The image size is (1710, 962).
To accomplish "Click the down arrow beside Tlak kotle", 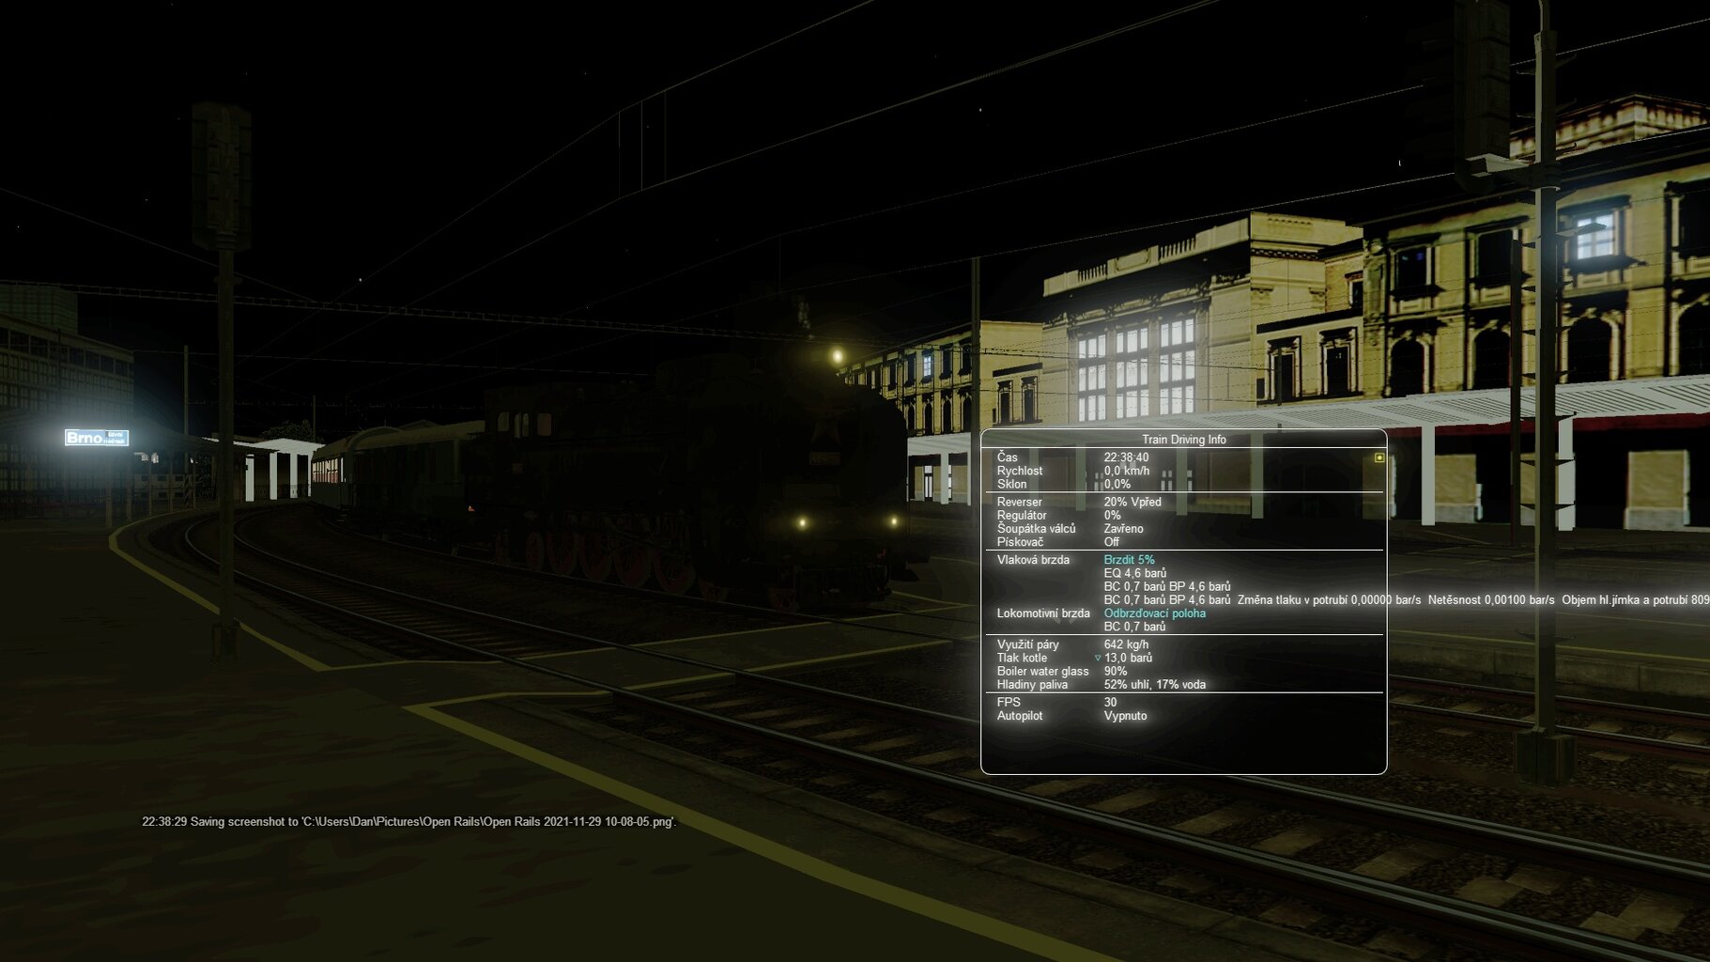I will 1098,659.
